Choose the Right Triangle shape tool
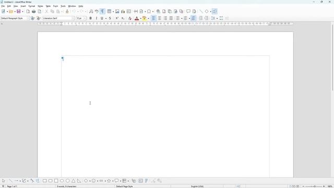Viewport: 334px width, 188px height. click(79, 181)
